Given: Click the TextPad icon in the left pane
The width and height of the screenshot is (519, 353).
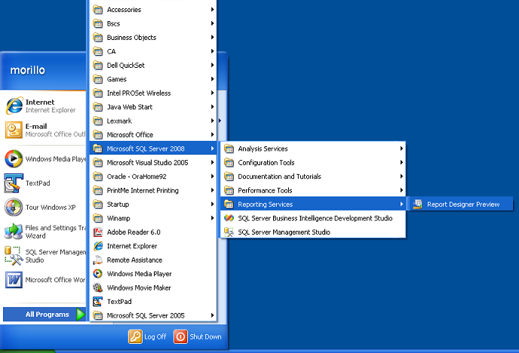Looking at the screenshot, I should click(x=14, y=183).
